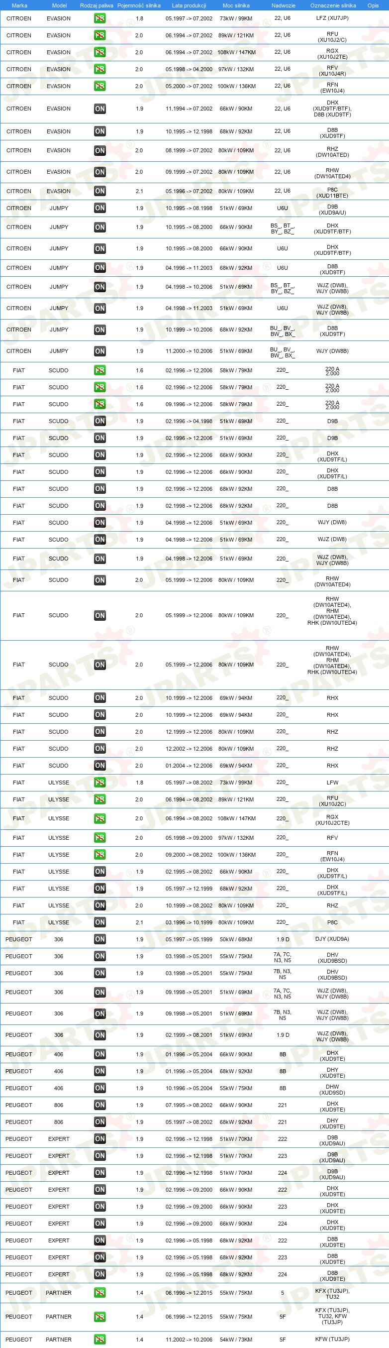Image resolution: width=389 pixels, height=1348 pixels.
Task: Click the ON icon in the Jumpy 11.2000 row
Action: pos(100,351)
